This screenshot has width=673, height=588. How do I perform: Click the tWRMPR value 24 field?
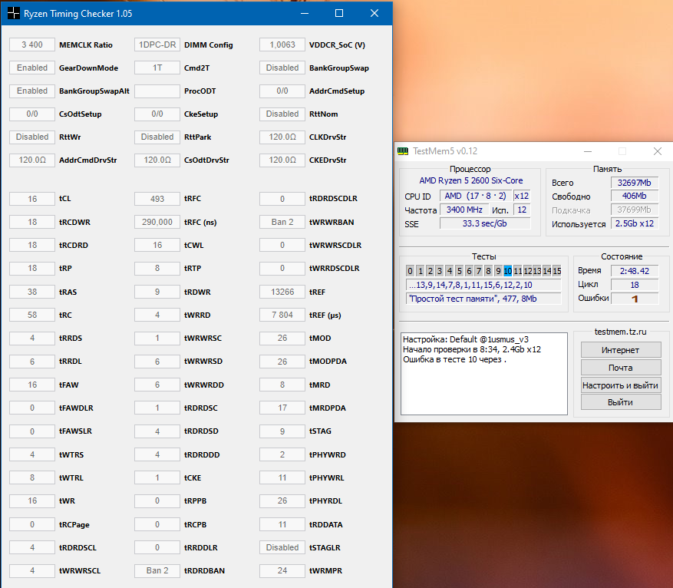click(x=282, y=570)
